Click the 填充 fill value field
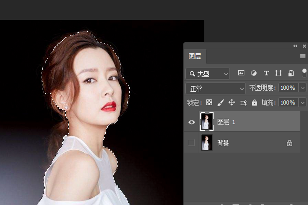This screenshot has width=308, height=205. click(288, 102)
